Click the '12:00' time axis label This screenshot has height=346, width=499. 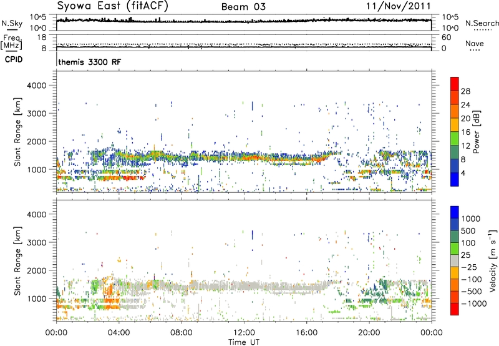[244, 333]
